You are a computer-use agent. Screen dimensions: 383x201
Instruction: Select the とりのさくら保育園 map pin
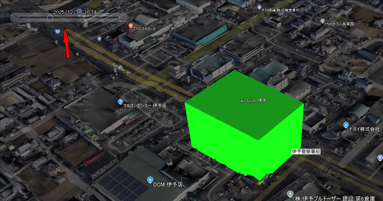pos(322,21)
